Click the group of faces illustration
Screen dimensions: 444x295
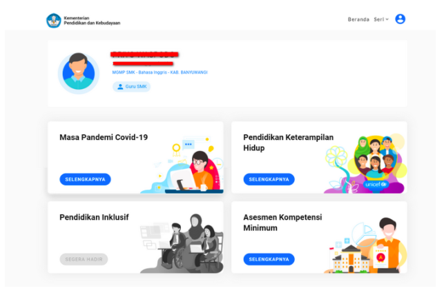coord(375,157)
